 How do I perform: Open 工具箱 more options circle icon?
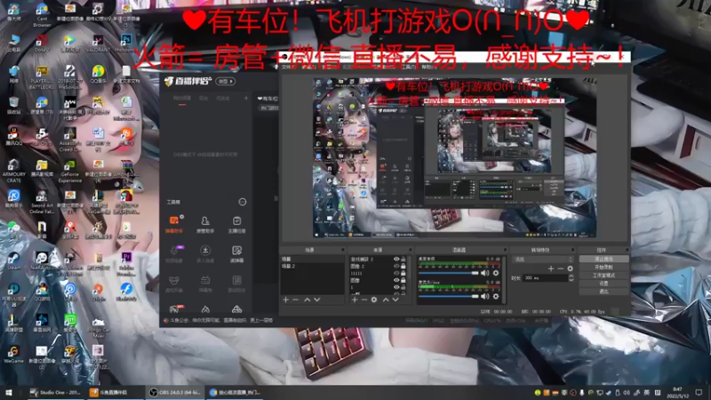[243, 202]
